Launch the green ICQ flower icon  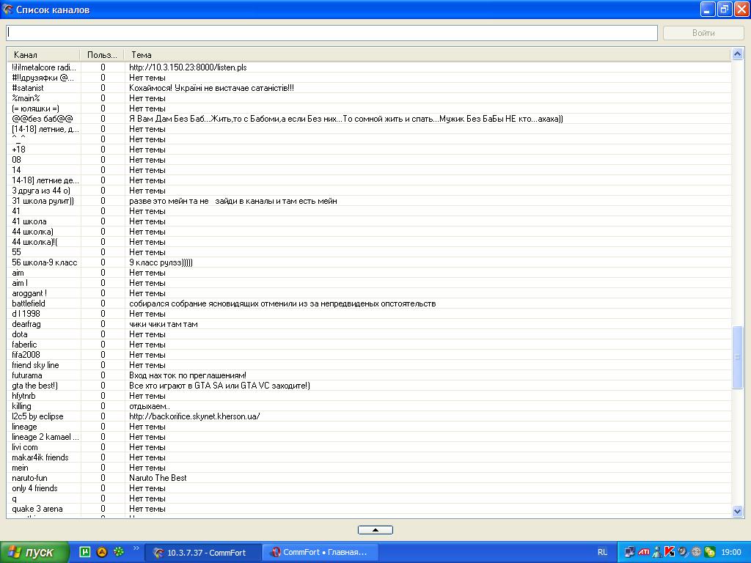[118, 552]
